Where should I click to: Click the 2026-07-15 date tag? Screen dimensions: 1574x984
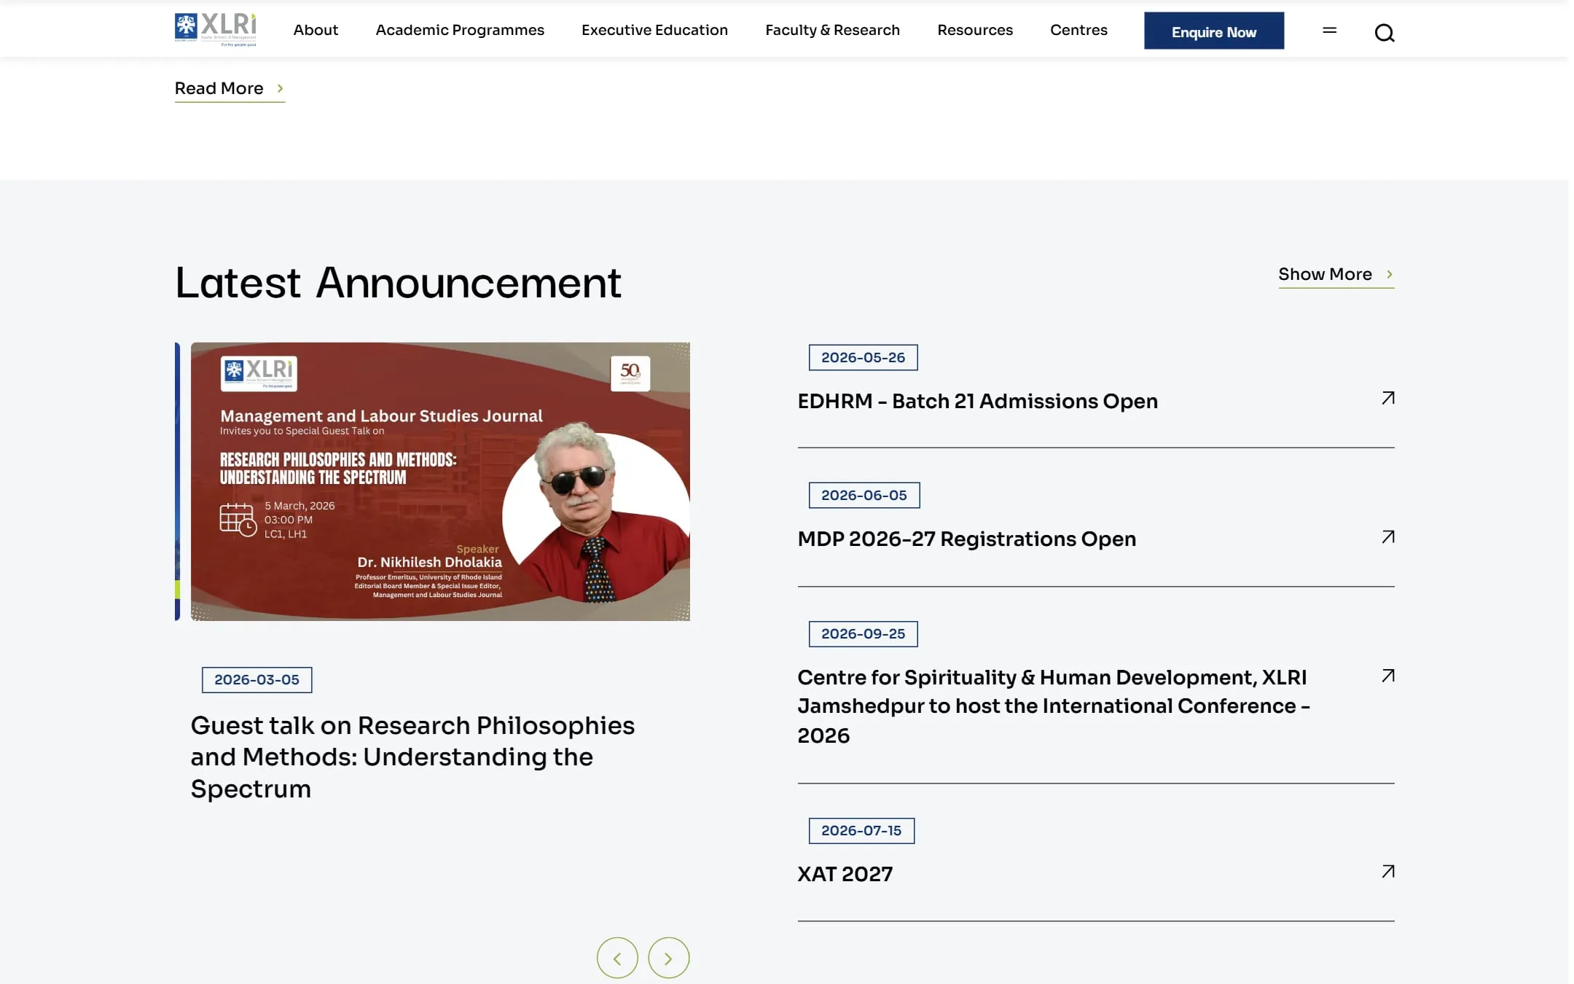(x=861, y=830)
